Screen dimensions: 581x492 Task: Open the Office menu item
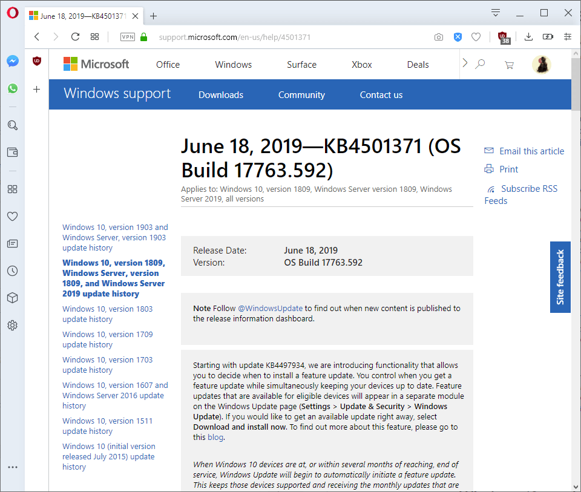[168, 65]
